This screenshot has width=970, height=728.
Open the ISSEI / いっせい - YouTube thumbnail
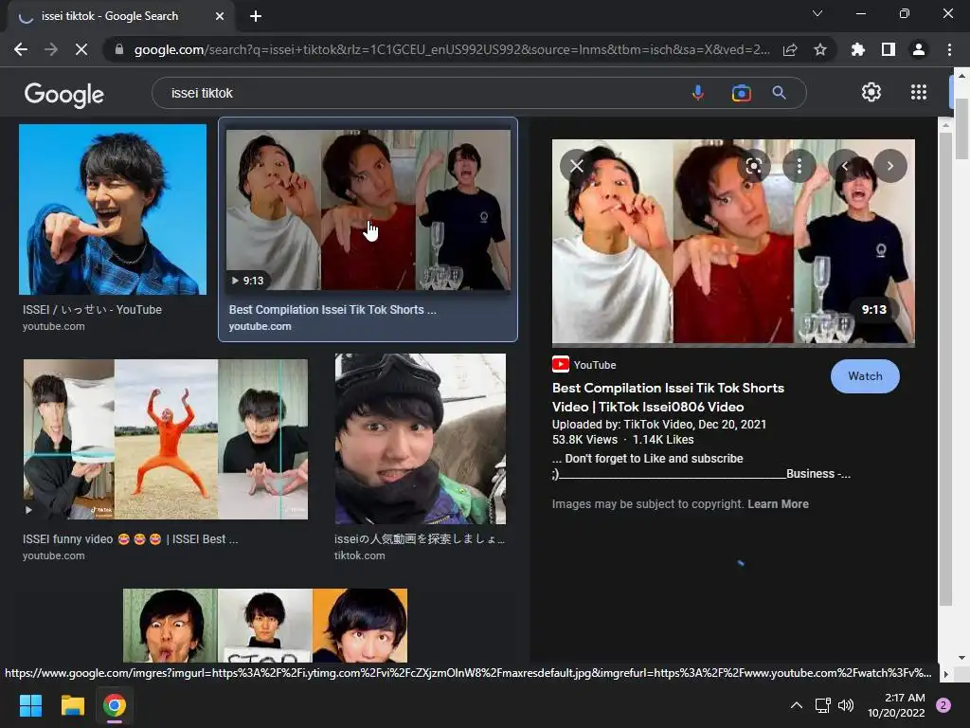(113, 209)
